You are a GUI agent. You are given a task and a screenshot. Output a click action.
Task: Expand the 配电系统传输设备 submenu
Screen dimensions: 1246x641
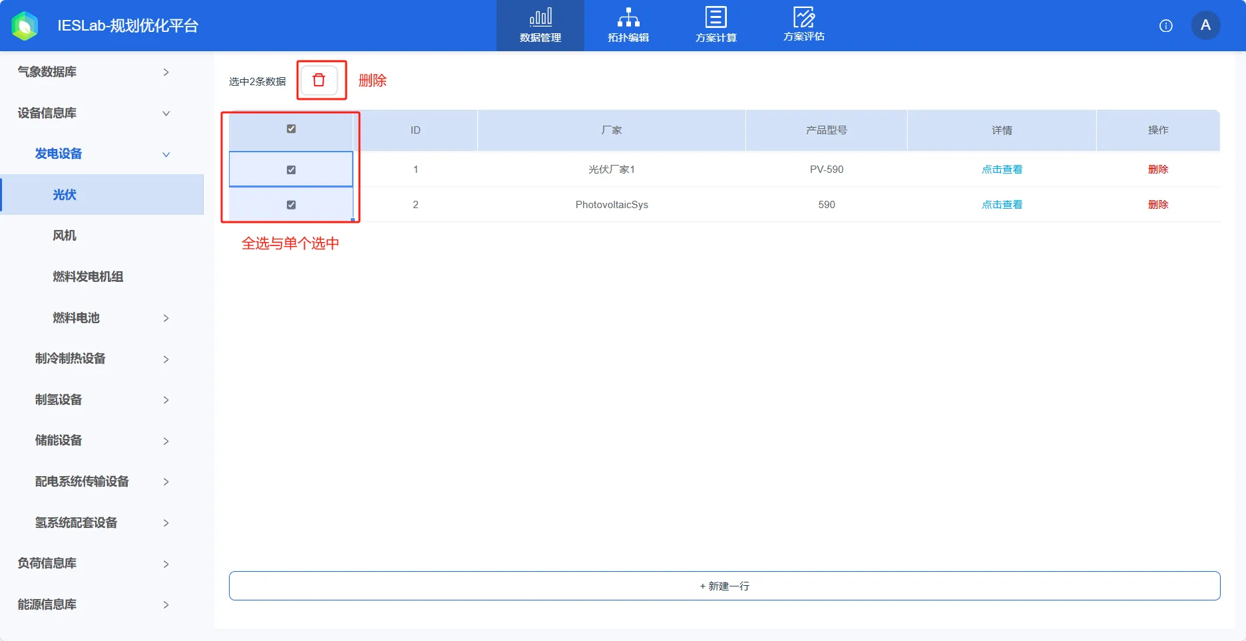102,481
